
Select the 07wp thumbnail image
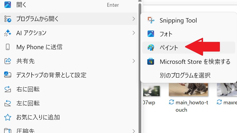click(x=151, y=91)
